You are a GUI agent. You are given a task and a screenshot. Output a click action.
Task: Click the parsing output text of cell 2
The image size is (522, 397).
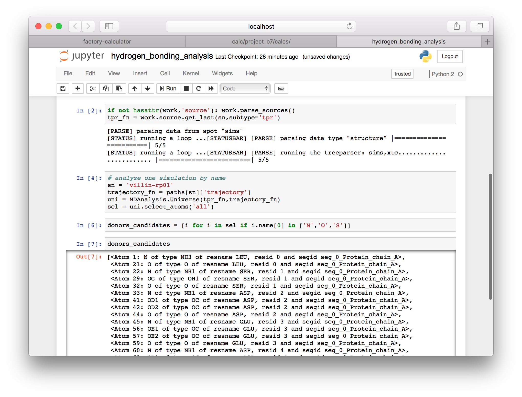tap(276, 145)
